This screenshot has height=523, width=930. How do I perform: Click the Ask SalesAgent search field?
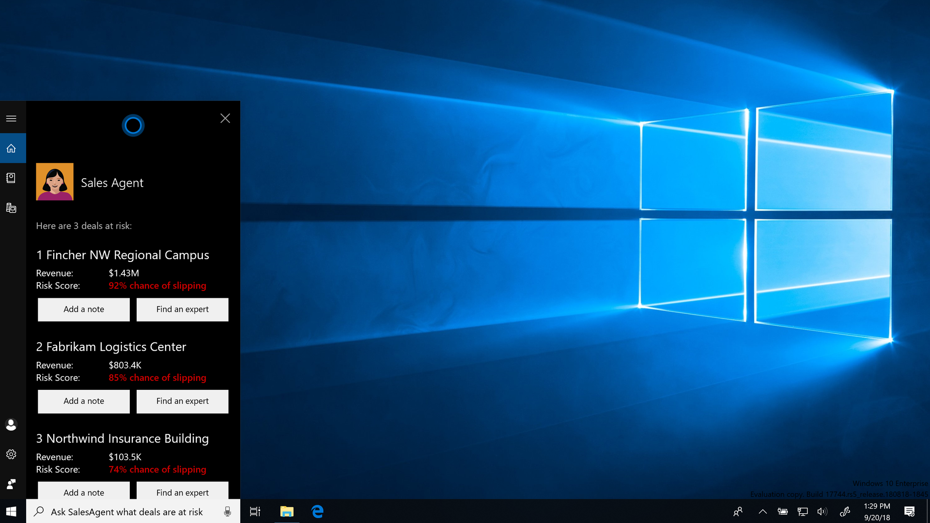click(127, 511)
